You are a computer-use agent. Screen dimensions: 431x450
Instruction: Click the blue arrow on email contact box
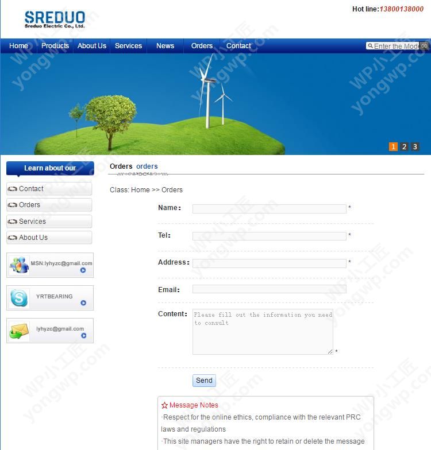[83, 336]
